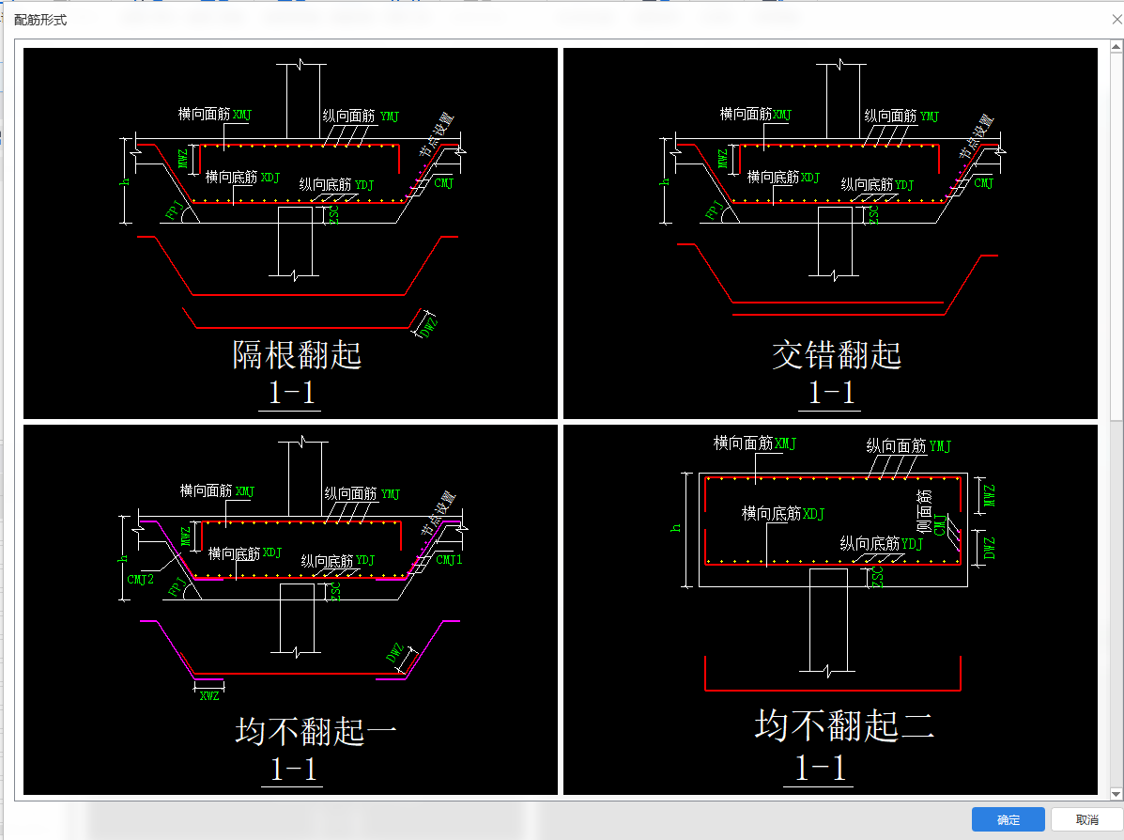Select the 均不翻起一 reinforcement diagram

(290, 610)
